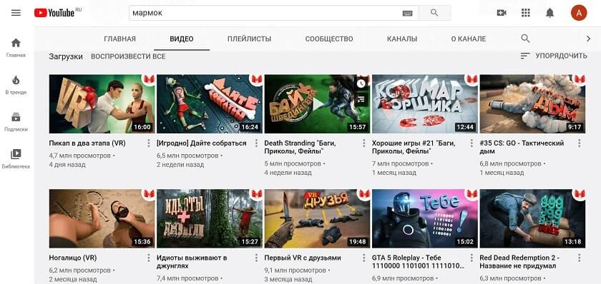Screen dimensions: 601x284
Task: Click the Watch Later clock on Death Stranding thumbnail
Action: point(361,83)
